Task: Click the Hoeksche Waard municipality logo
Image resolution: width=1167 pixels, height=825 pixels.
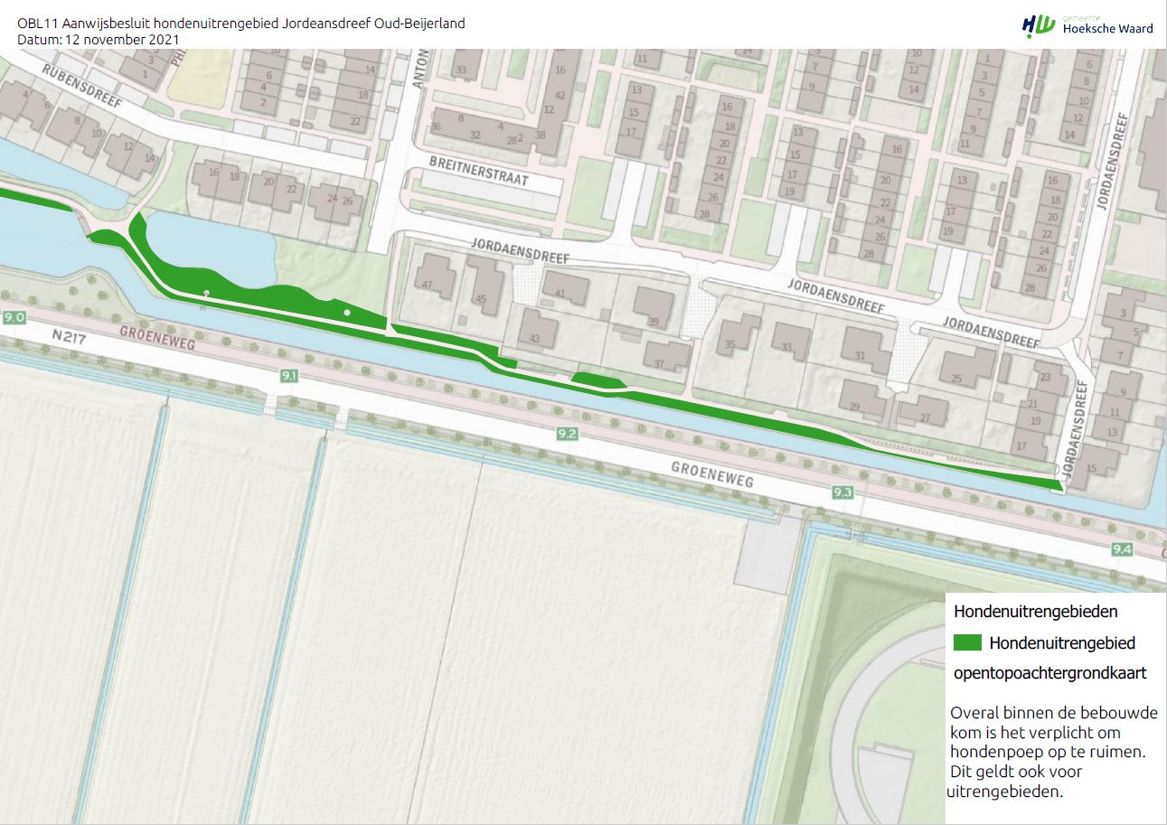Action: tap(1087, 24)
